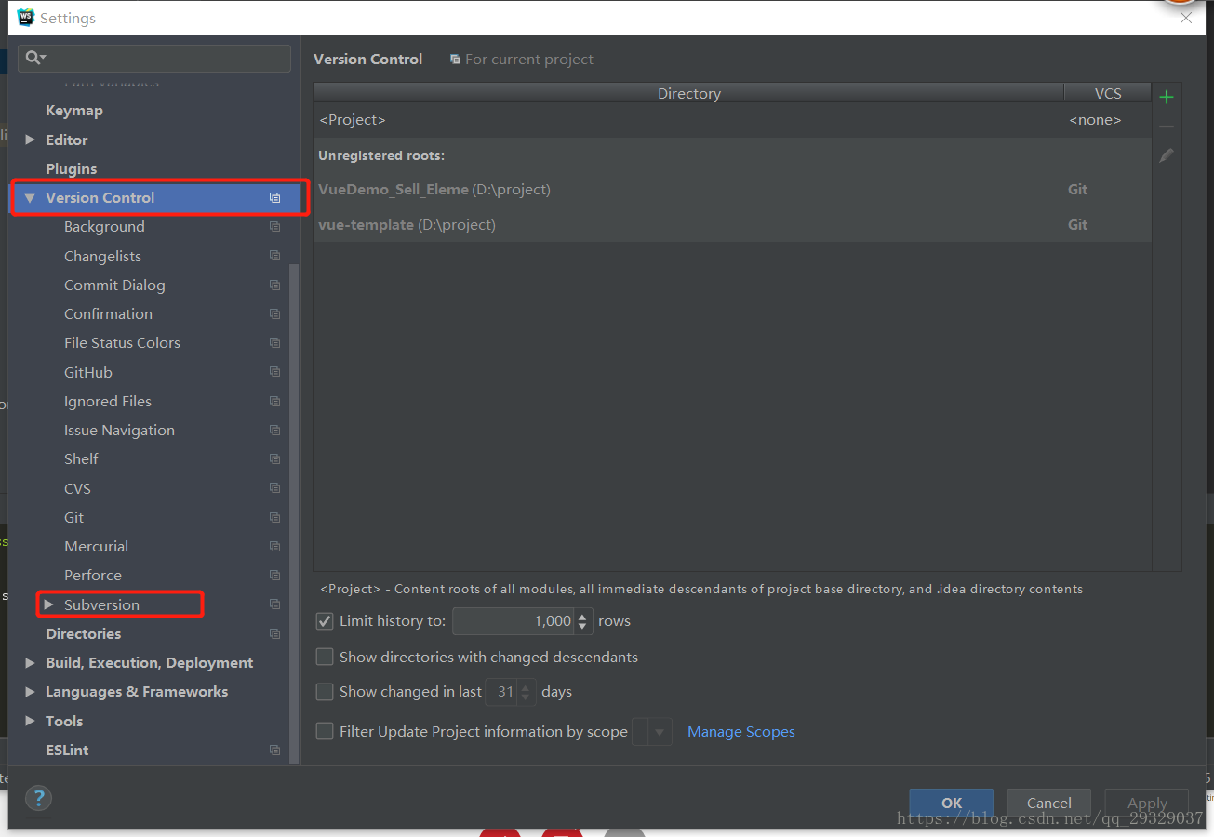The height and width of the screenshot is (837, 1214).
Task: Open the Commit Dialog settings page
Action: [114, 285]
